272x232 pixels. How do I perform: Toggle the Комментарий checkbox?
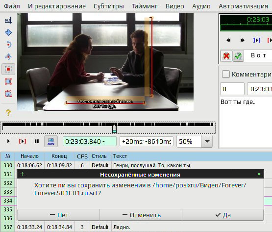pyautogui.click(x=225, y=74)
